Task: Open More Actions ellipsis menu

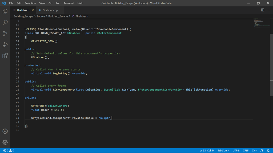Action: click(x=268, y=9)
